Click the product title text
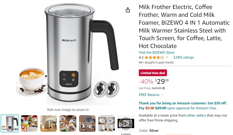 click(x=184, y=26)
